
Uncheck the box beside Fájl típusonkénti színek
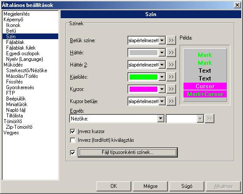(73, 153)
